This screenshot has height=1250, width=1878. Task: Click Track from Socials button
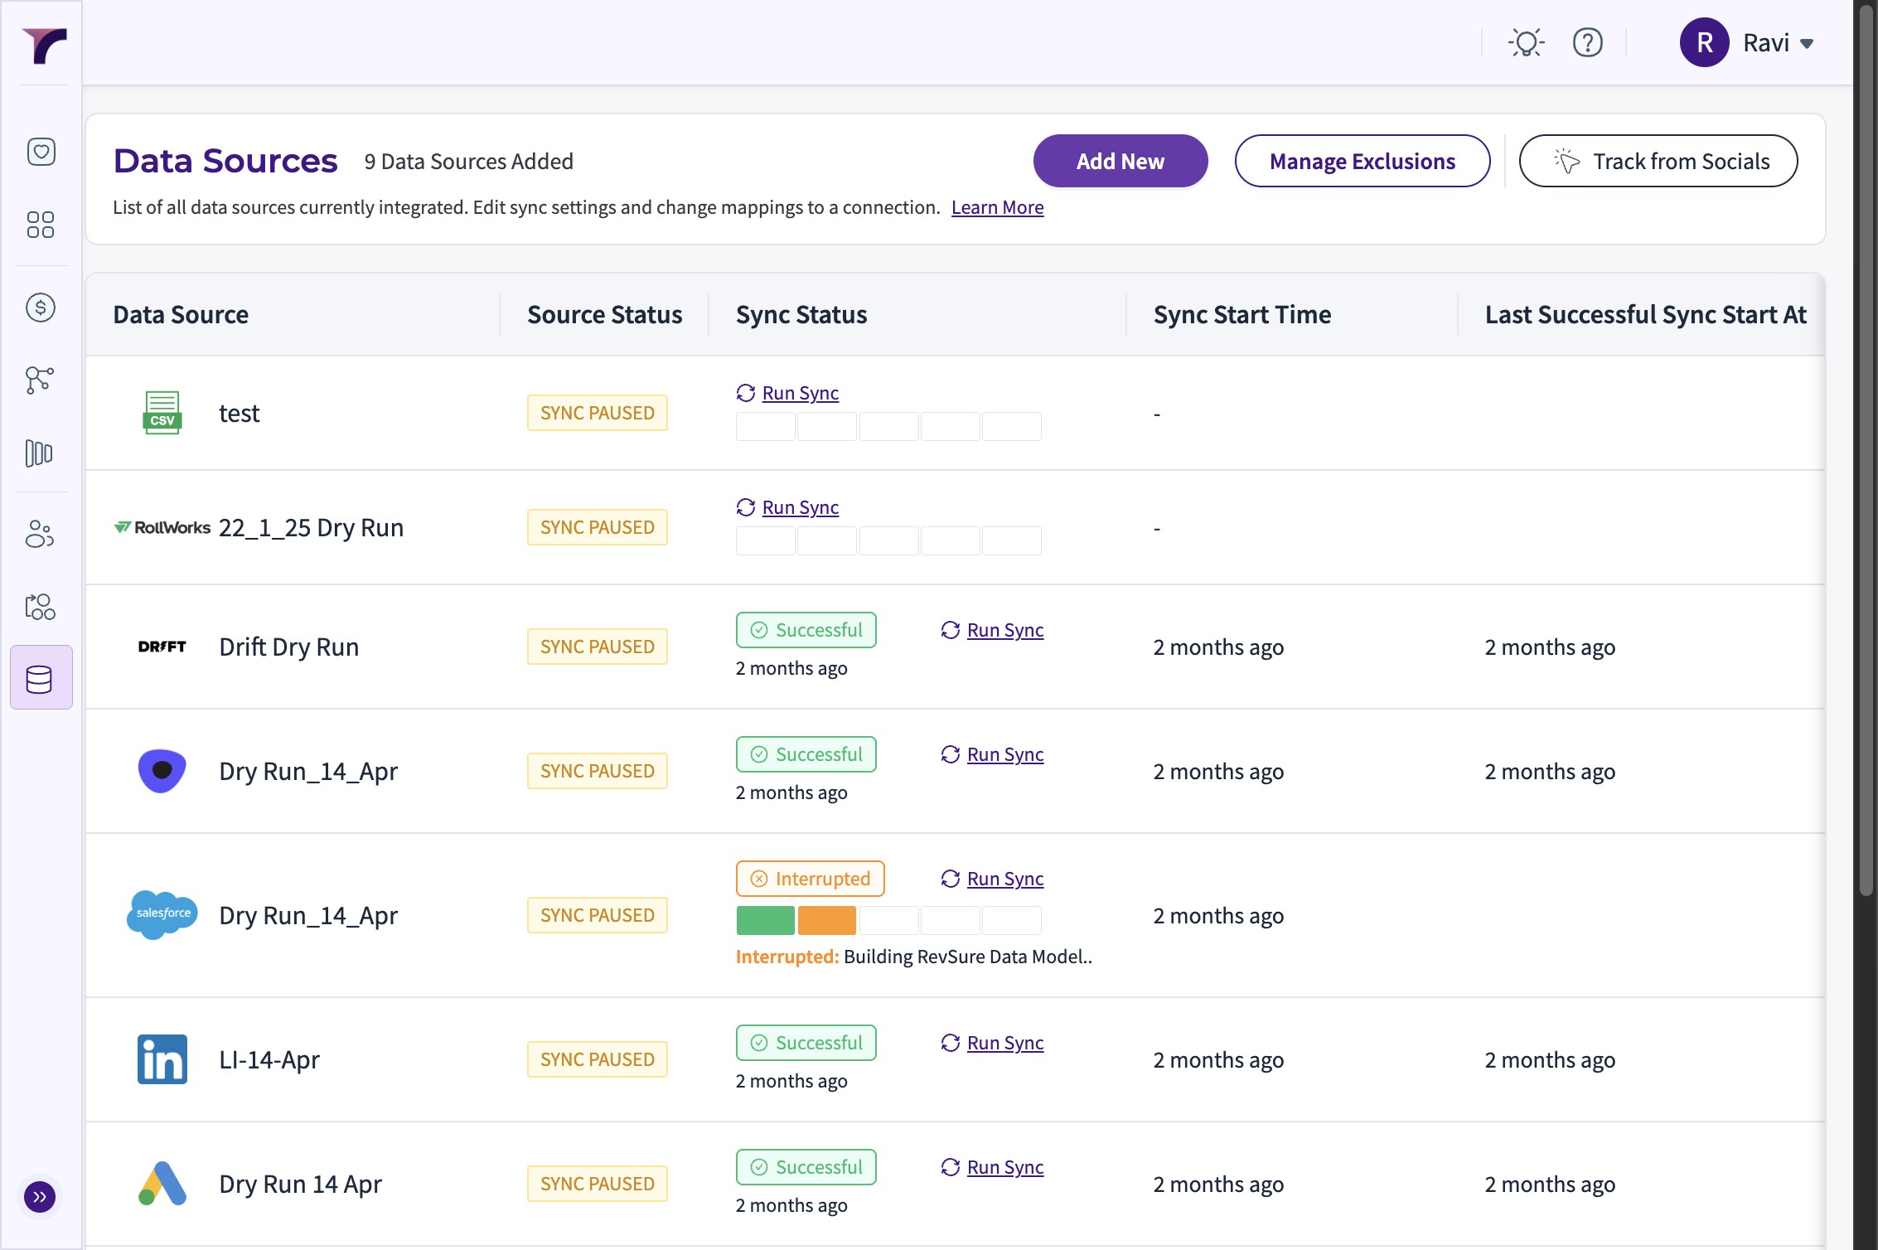point(1658,162)
